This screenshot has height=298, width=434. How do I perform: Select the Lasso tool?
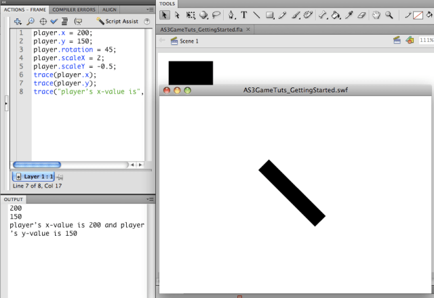[x=216, y=15]
